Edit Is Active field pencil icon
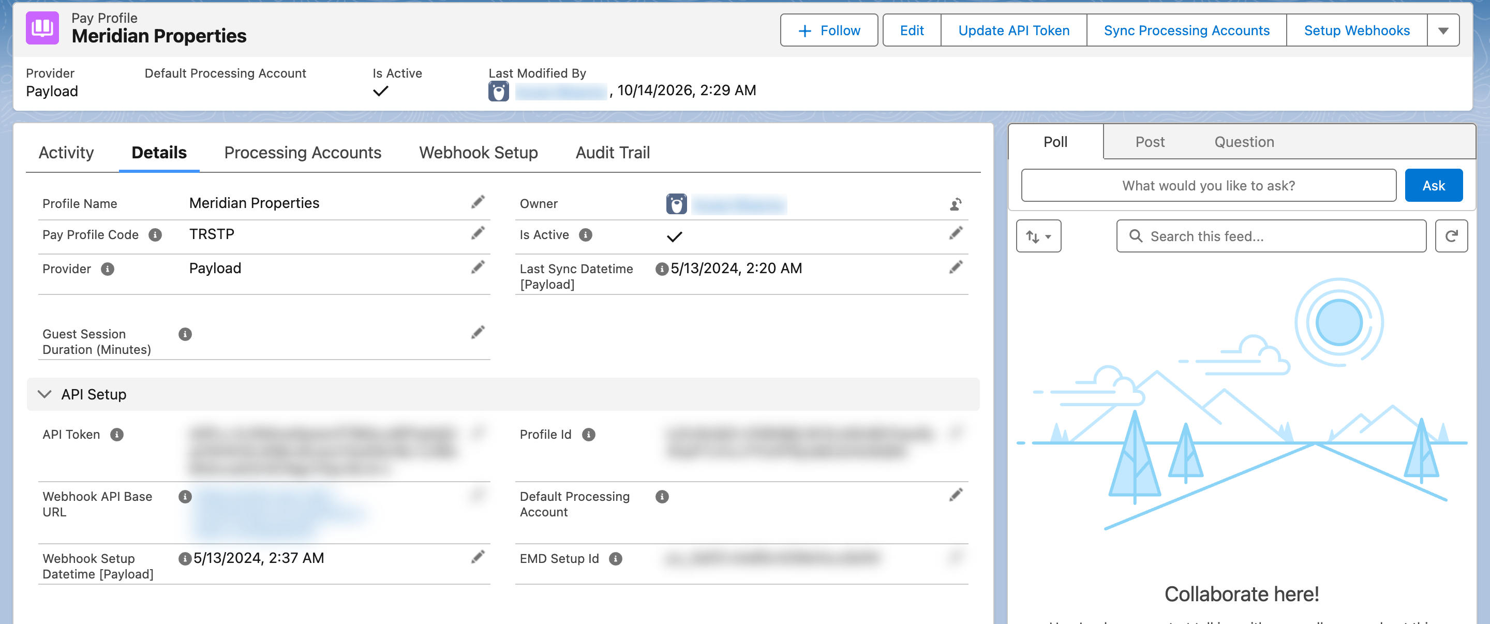 (x=956, y=233)
